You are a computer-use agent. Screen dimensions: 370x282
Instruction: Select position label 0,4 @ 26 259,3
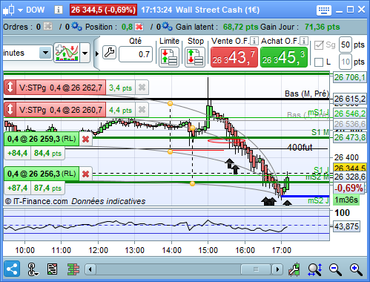pyautogui.click(x=42, y=139)
